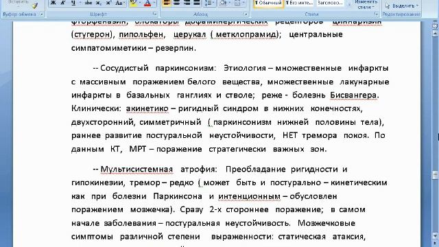Screen dimensions: 439x247
Task: Open underline style dropdown arrow
Action: [x=80, y=3]
